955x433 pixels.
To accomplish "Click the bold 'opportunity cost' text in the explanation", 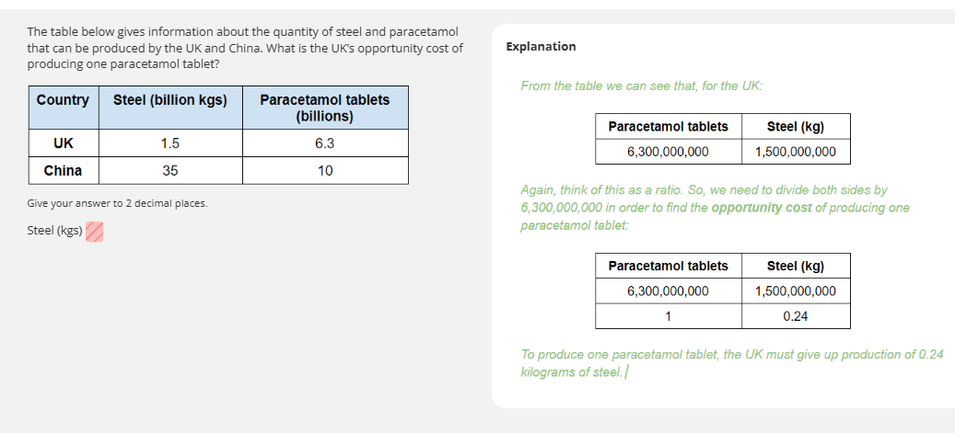I will point(762,208).
